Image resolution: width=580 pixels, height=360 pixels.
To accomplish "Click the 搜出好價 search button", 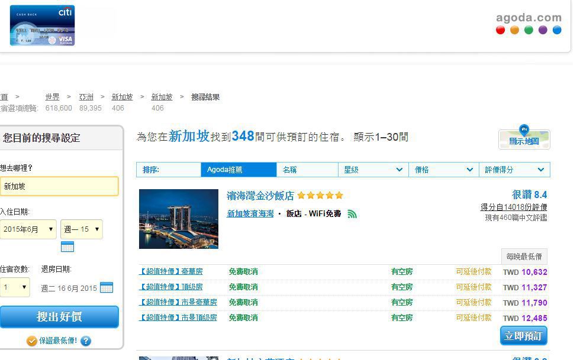I will pyautogui.click(x=59, y=317).
